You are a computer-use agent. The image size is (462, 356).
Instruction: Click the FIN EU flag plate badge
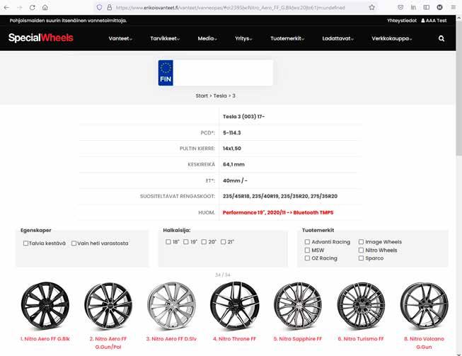166,73
